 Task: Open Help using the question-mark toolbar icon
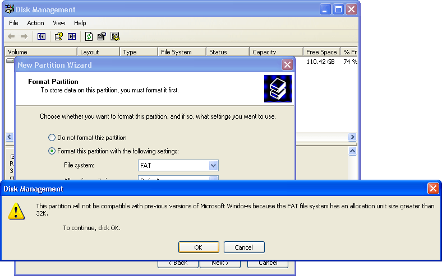click(x=59, y=36)
